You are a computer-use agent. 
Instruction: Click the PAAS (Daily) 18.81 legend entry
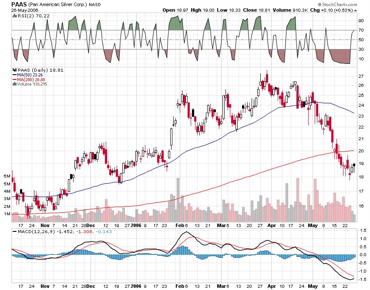point(40,70)
